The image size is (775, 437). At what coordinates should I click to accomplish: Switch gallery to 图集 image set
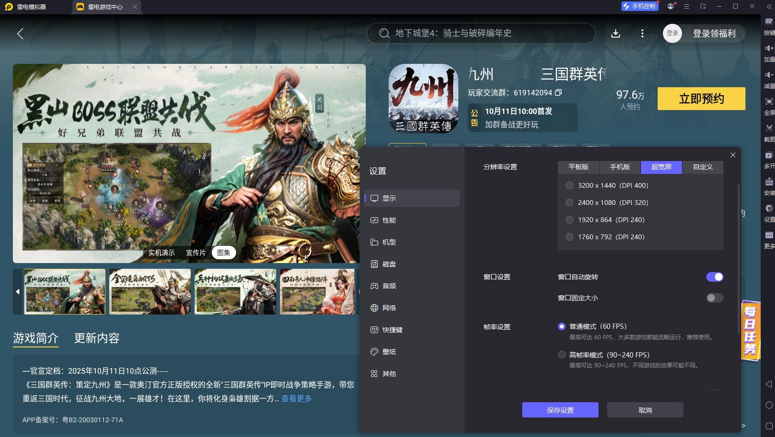[x=224, y=253]
